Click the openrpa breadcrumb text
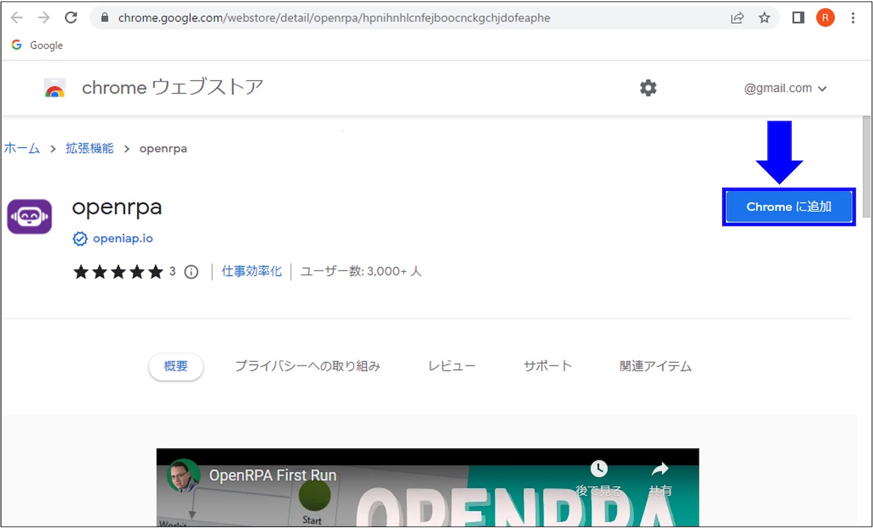873x528 pixels. pos(163,149)
